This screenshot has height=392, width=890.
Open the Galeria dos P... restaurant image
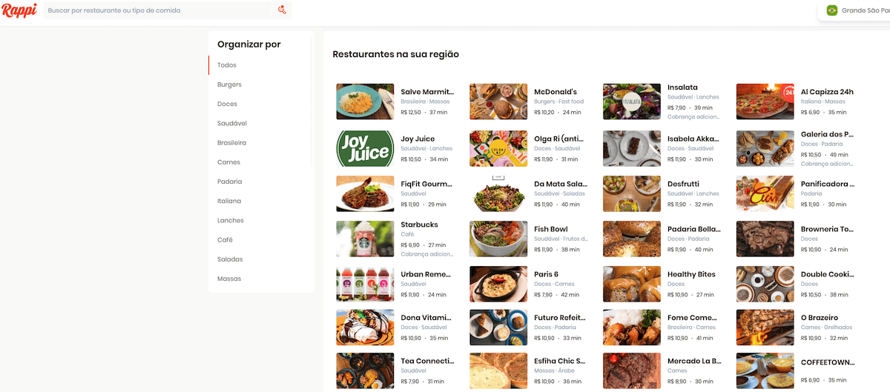coord(765,148)
